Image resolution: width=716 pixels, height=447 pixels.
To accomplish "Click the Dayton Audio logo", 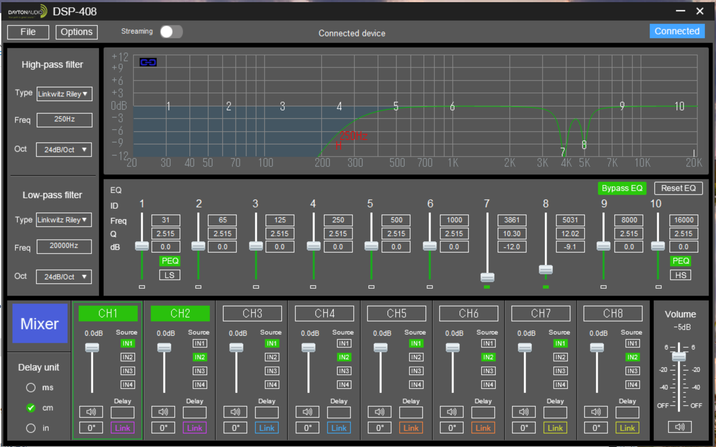I will [27, 12].
